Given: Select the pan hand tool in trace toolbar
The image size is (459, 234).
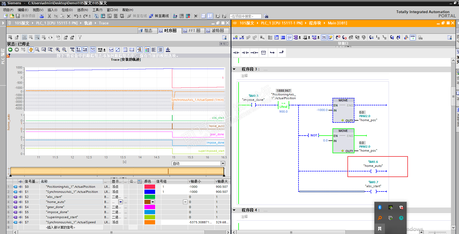Looking at the screenshot, I should pyautogui.click(x=31, y=50).
